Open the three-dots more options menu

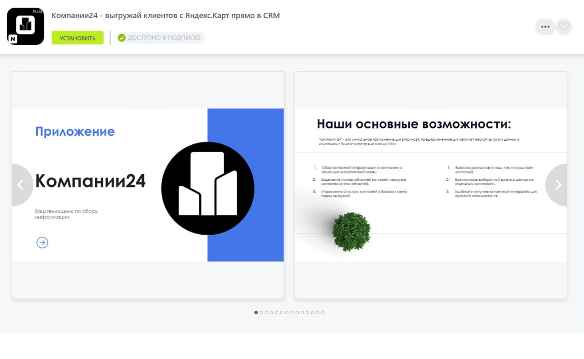545,26
